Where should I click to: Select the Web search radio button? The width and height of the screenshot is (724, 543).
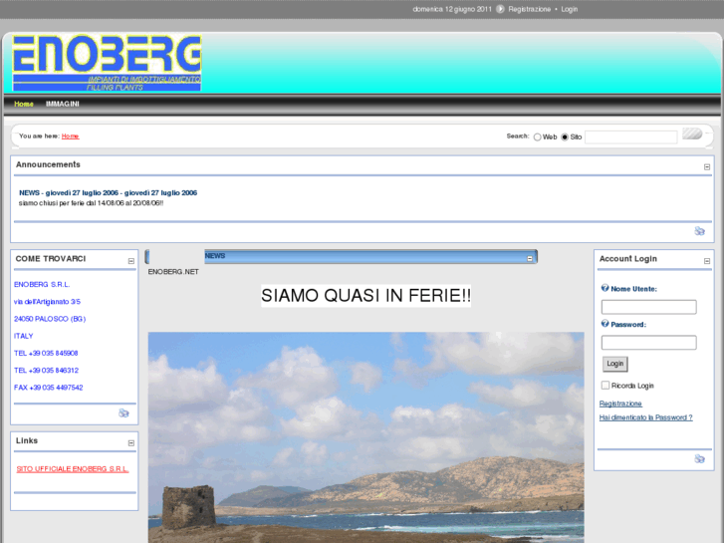pos(537,137)
